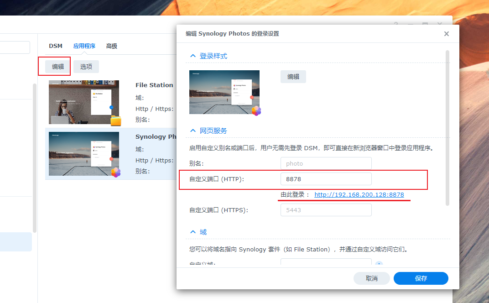The width and height of the screenshot is (489, 303).
Task: Click Synology Photos icon on dialog preview
Action: tap(256, 111)
